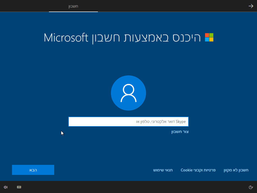Open צור חשבון to create an account

click(x=180, y=131)
